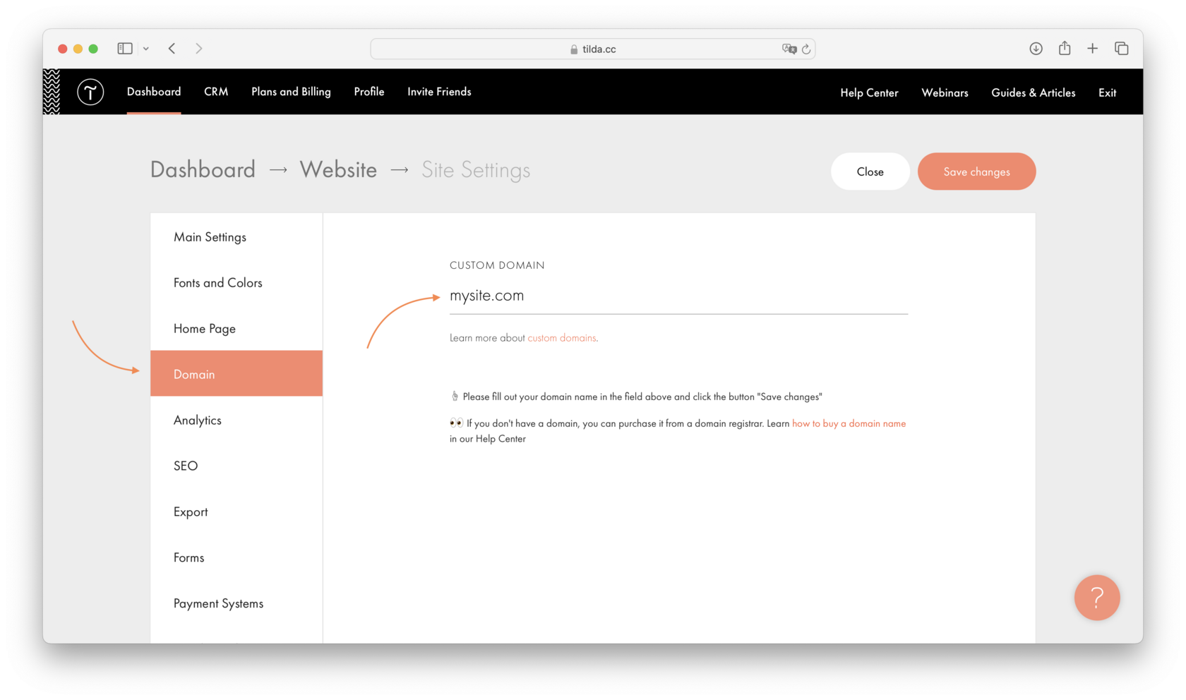Select the SEO settings section
Screen dimensions: 1186x700
click(x=186, y=466)
